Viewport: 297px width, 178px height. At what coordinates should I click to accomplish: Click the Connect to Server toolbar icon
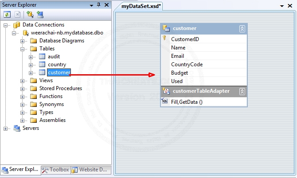pyautogui.click(x=40, y=15)
